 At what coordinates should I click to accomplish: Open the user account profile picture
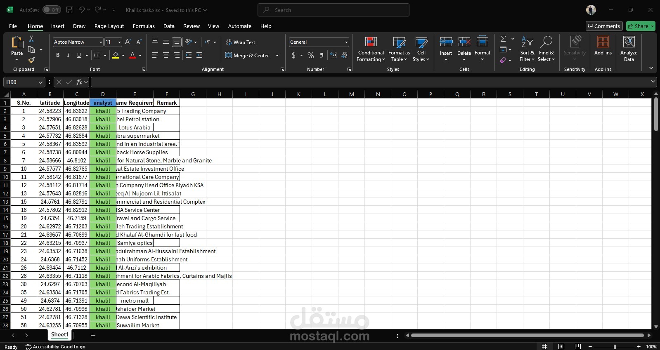tap(591, 10)
